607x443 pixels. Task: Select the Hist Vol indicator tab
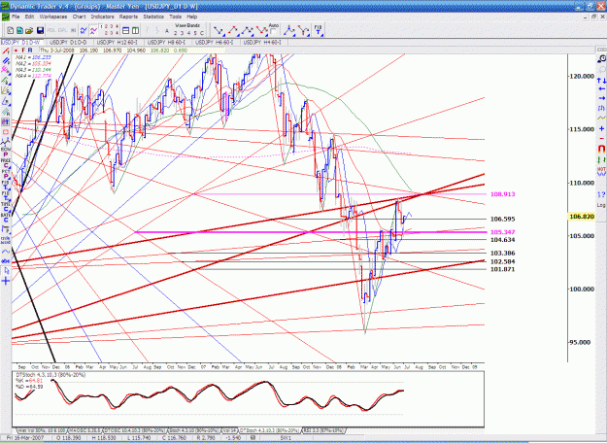pyautogui.click(x=41, y=430)
